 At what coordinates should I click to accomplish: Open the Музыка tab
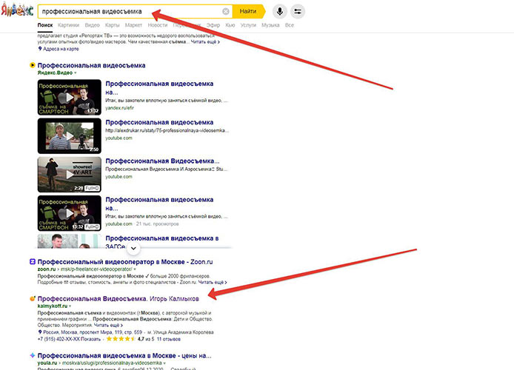[270, 25]
